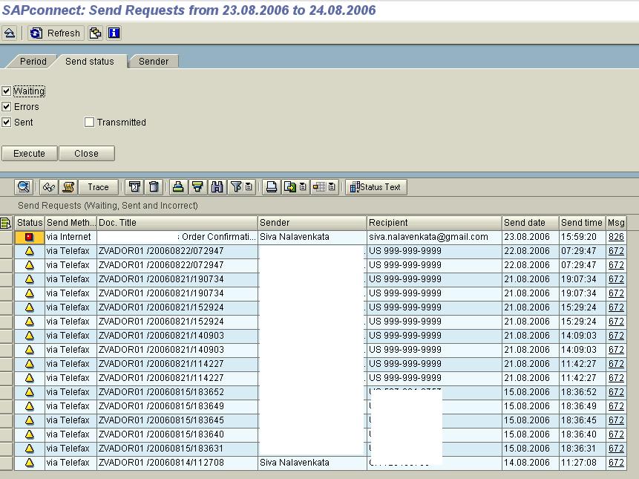Click the Send time column header

[583, 223]
